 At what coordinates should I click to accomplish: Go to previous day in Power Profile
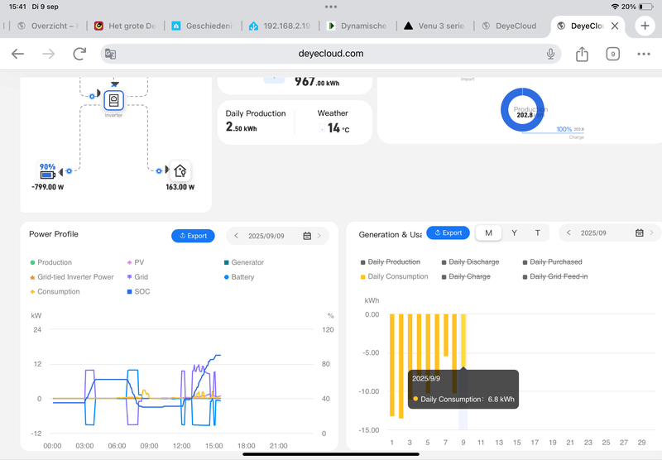237,236
